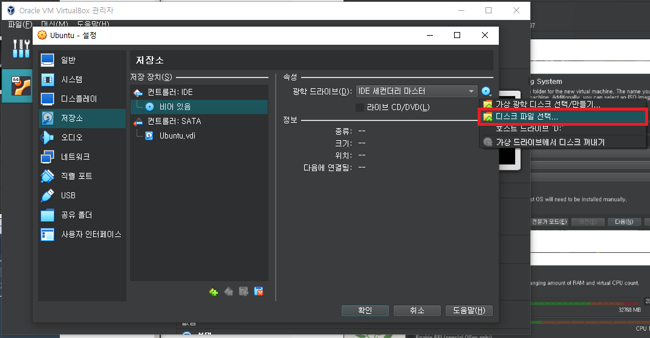Select the 비어 있음 empty optical drive

[x=199, y=106]
